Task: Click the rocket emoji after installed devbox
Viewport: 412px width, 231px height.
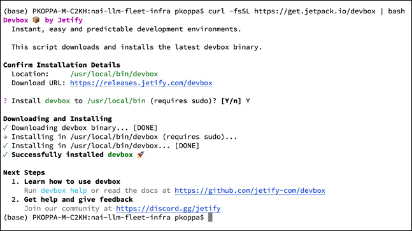Action: pos(141,155)
